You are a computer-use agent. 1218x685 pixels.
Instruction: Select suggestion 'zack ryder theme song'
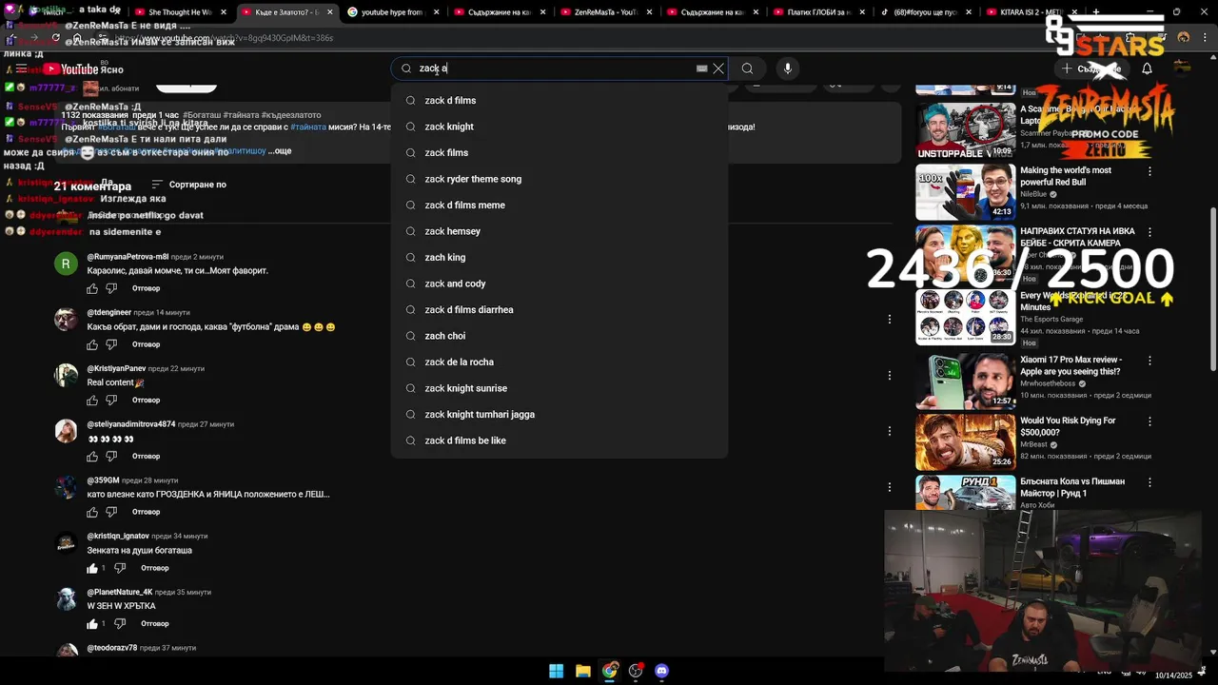[560, 179]
